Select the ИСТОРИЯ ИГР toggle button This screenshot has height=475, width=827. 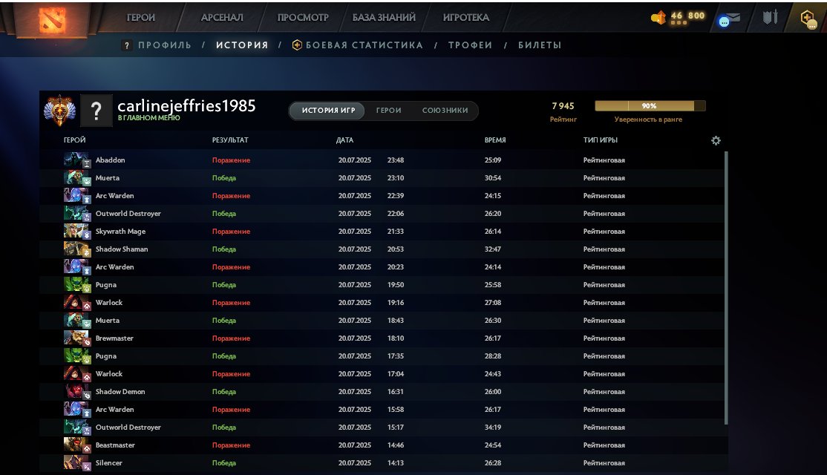tap(328, 111)
